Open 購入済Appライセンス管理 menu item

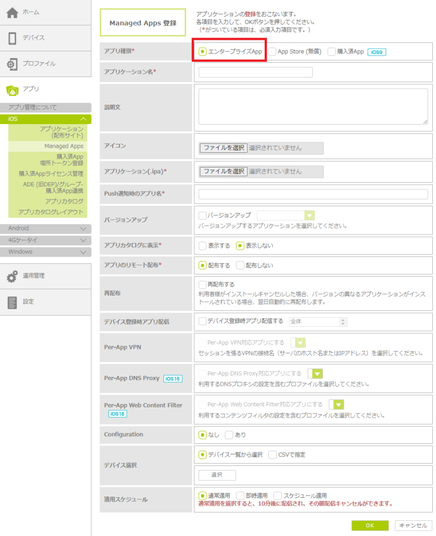(51, 173)
